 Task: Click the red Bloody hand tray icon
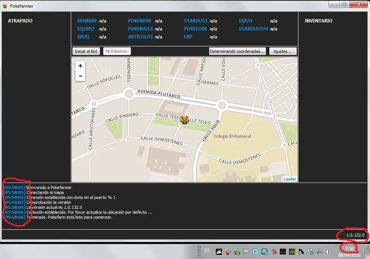pyautogui.click(x=274, y=252)
